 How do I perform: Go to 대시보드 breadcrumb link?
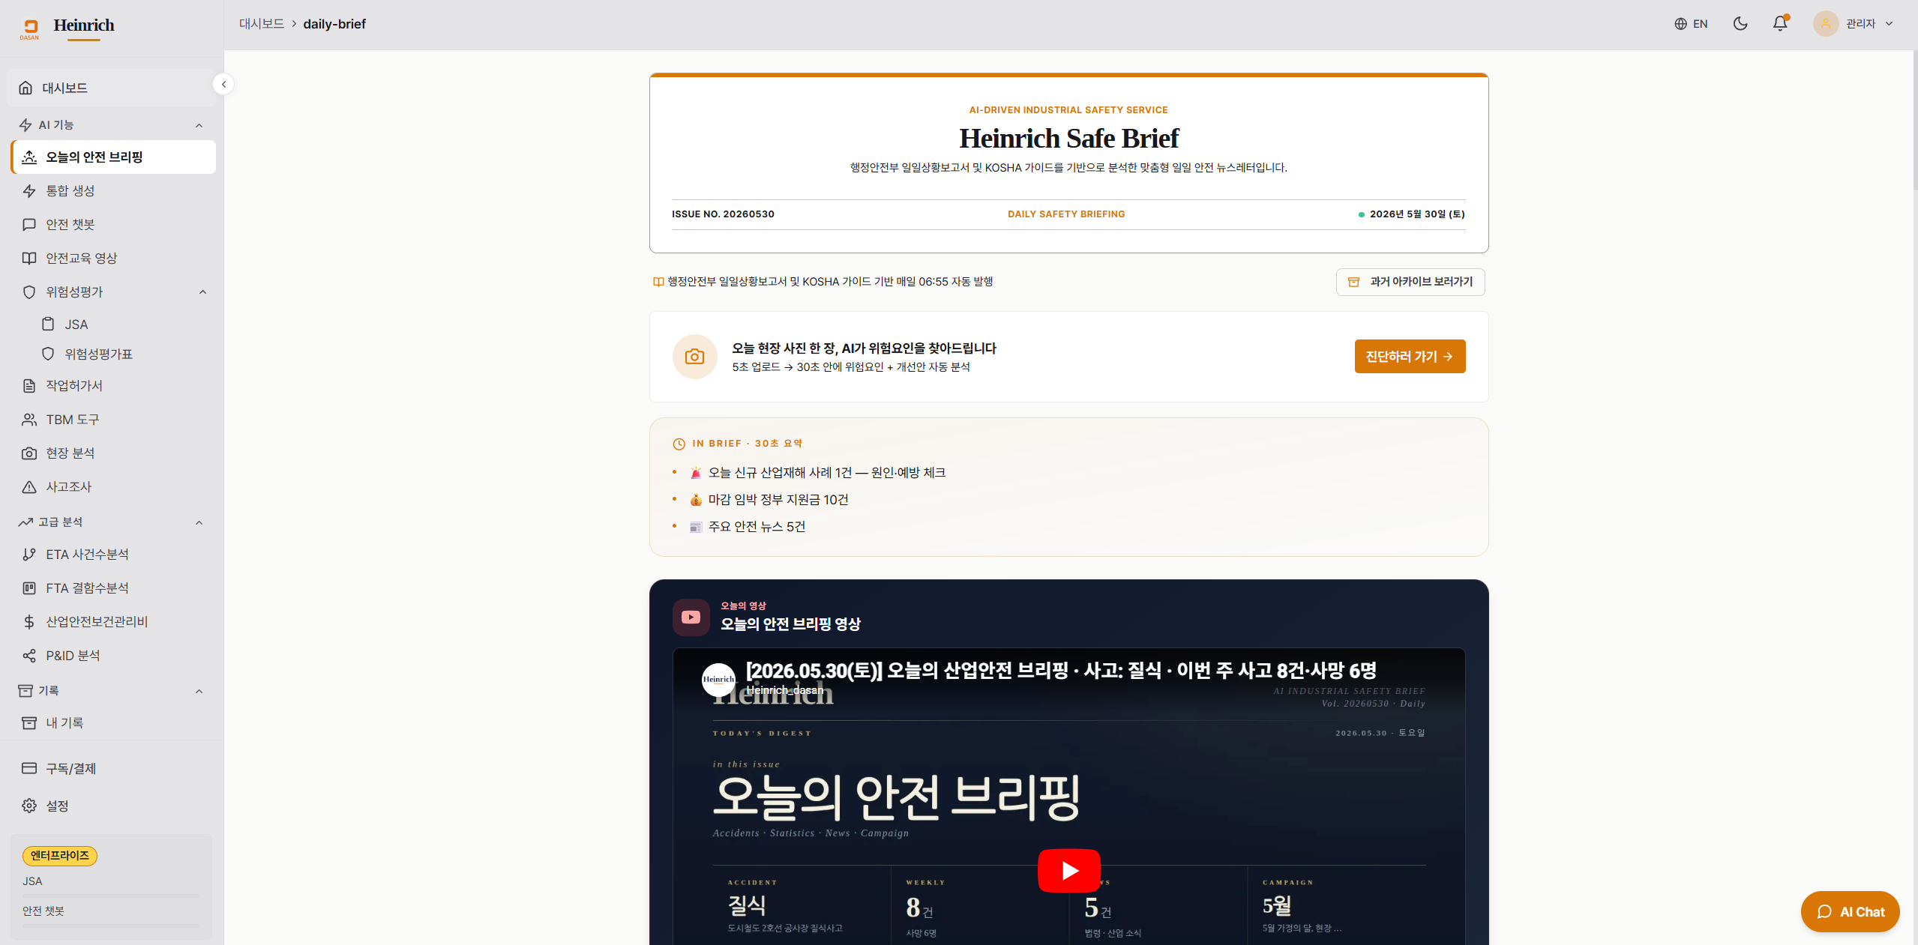click(262, 24)
